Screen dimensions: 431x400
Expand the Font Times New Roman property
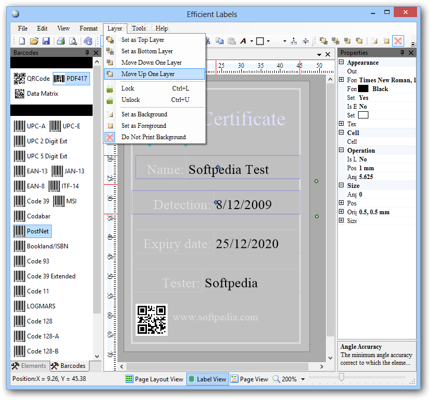tap(341, 80)
